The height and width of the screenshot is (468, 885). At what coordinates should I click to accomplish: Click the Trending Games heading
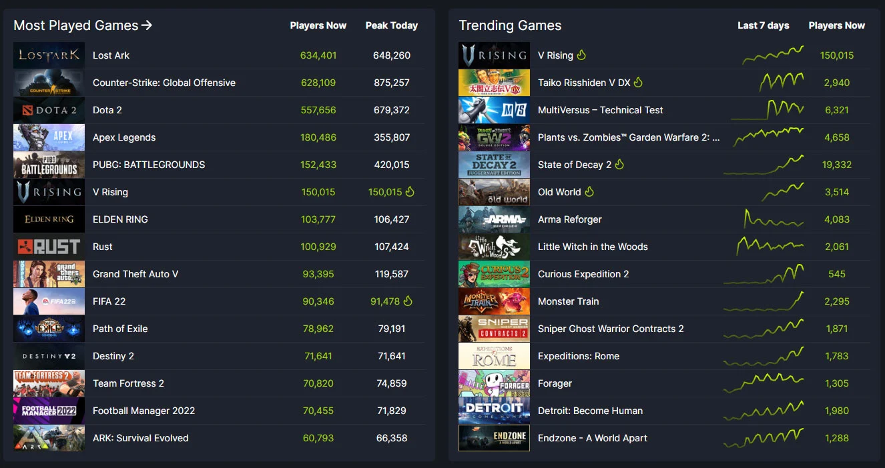[x=511, y=25]
